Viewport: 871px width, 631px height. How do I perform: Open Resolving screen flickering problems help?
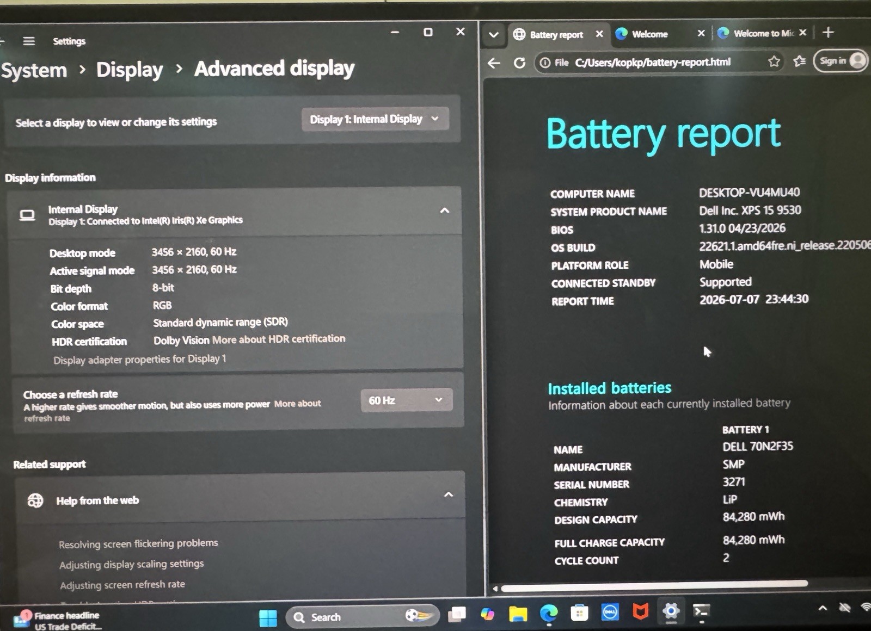(138, 543)
